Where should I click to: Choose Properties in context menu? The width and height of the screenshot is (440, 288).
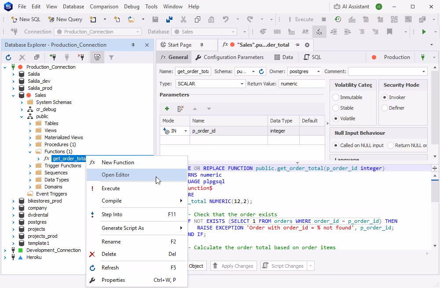click(137, 280)
